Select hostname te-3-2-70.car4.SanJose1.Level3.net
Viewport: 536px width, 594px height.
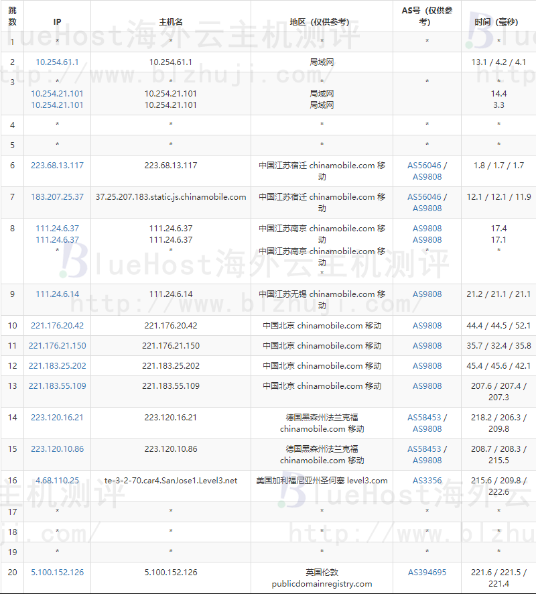(x=171, y=480)
